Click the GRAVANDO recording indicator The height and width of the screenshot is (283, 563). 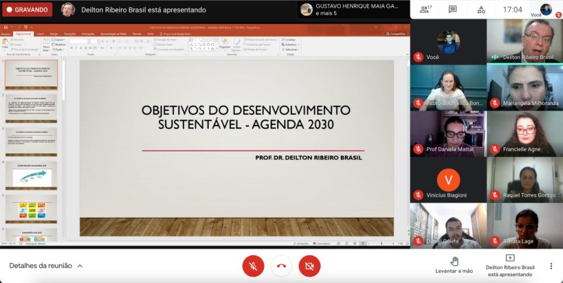[x=27, y=10]
